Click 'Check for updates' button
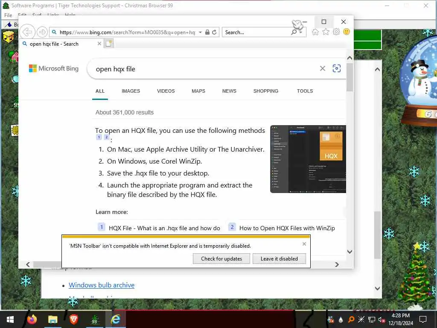 coord(221,259)
